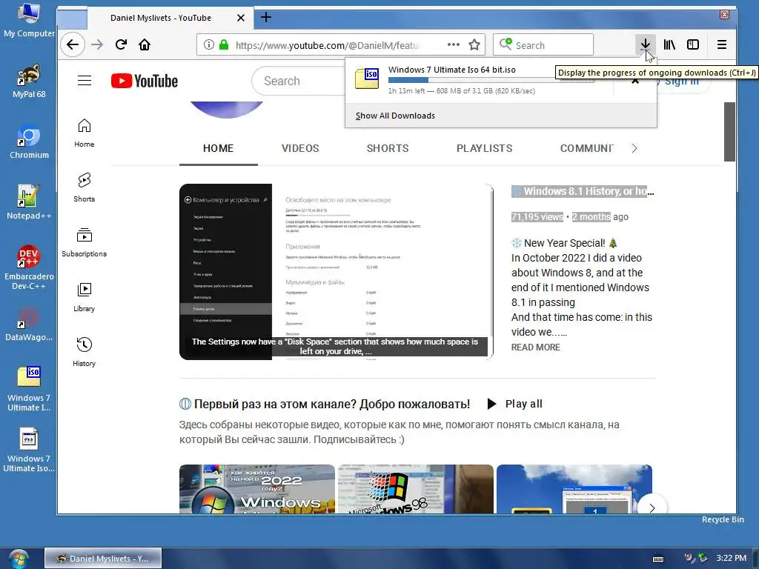Open Library in the YouTube sidebar
This screenshot has height=569, width=759.
tap(84, 297)
